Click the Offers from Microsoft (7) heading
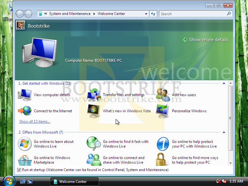 coord(41,132)
